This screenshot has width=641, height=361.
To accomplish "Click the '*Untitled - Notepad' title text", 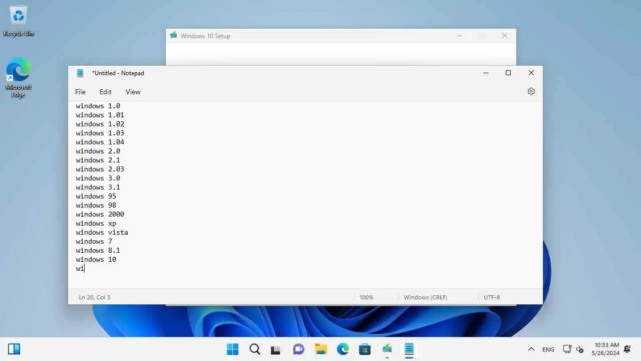I will click(x=118, y=73).
